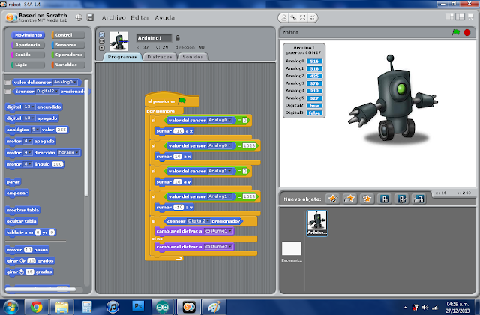Switch to the Programas tab
Viewport: 480px width, 315px height.
pos(122,57)
